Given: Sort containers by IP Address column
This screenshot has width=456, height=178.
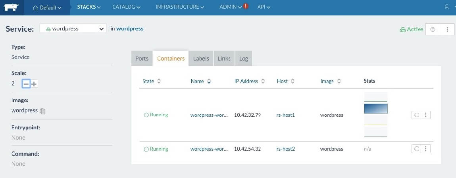Looking at the screenshot, I should (250, 81).
